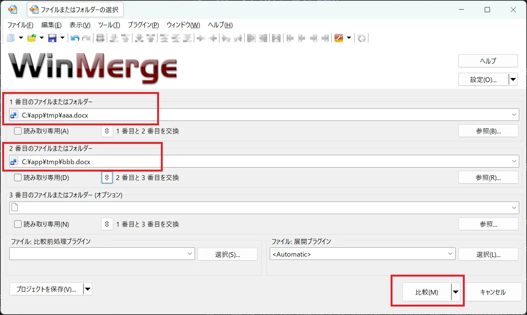
Task: Open Options via the wrench icon
Action: pos(338,38)
